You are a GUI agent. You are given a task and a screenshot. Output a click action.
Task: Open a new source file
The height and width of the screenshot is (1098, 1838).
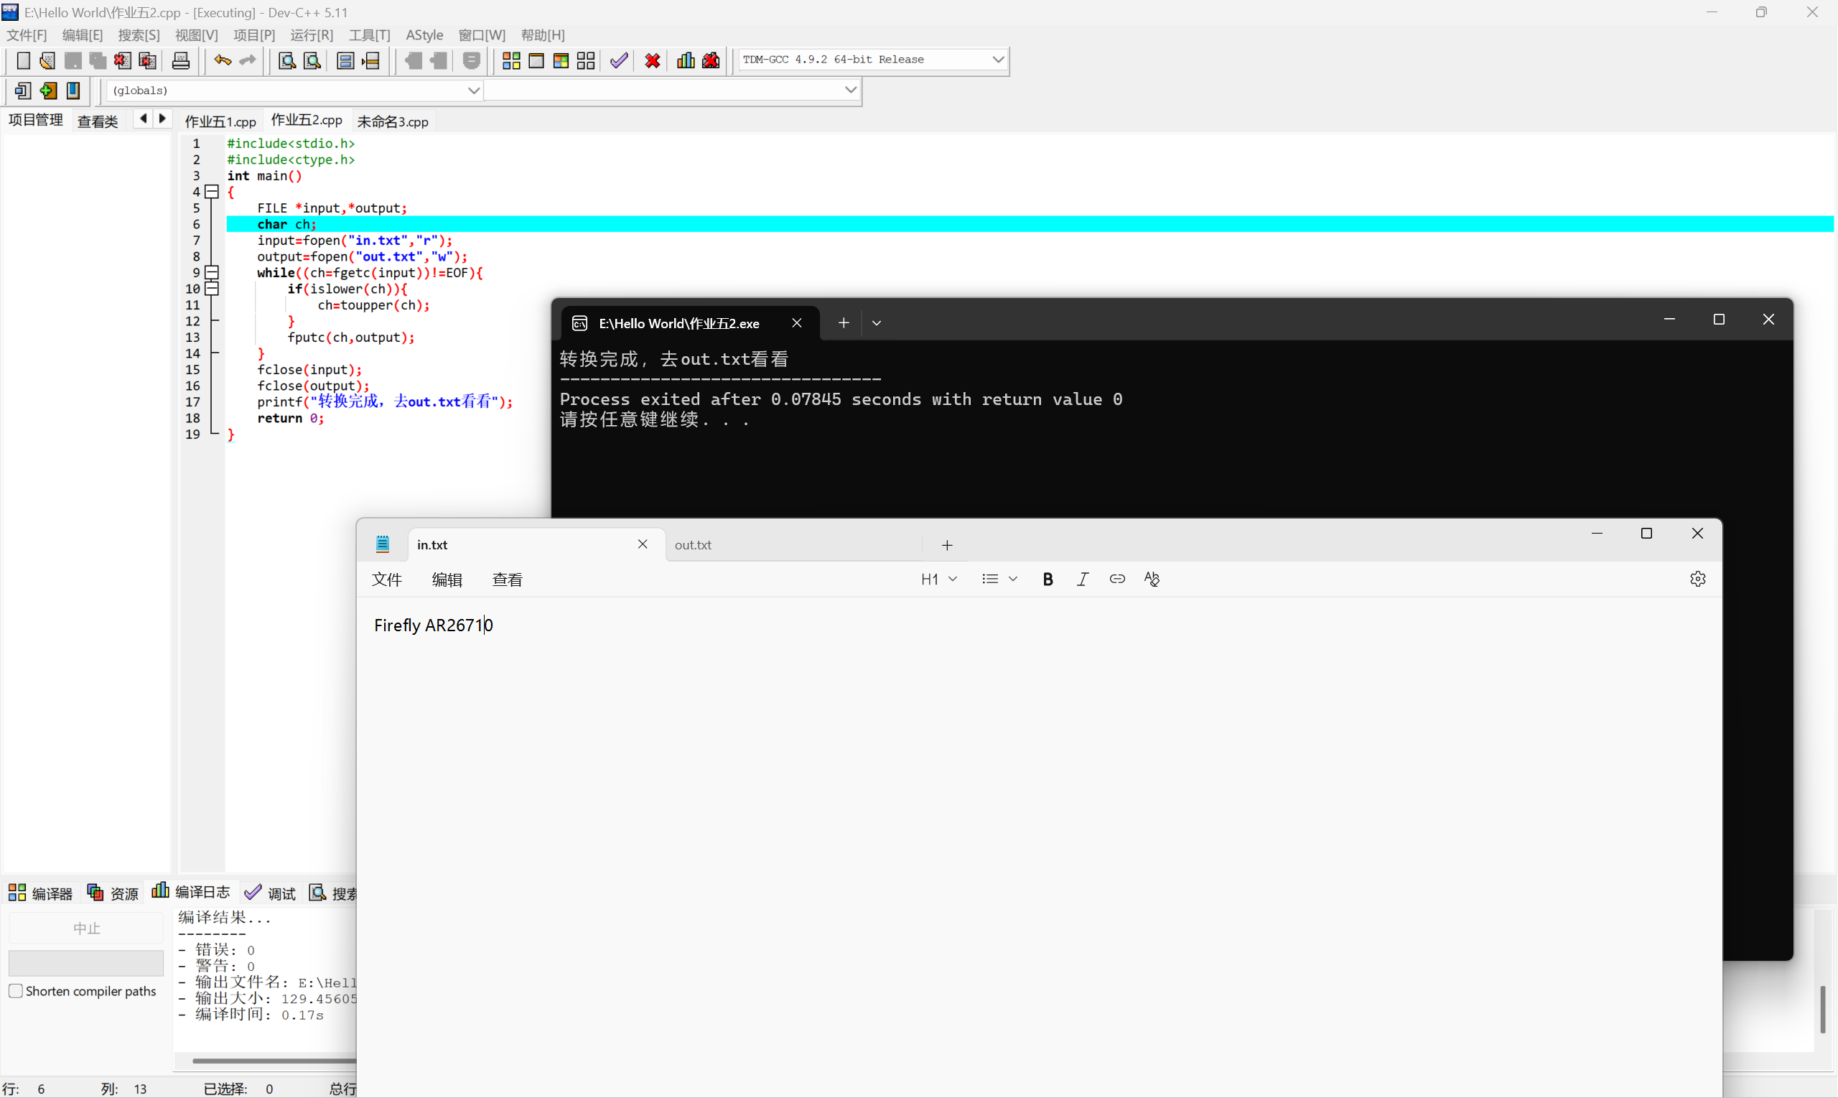click(23, 60)
